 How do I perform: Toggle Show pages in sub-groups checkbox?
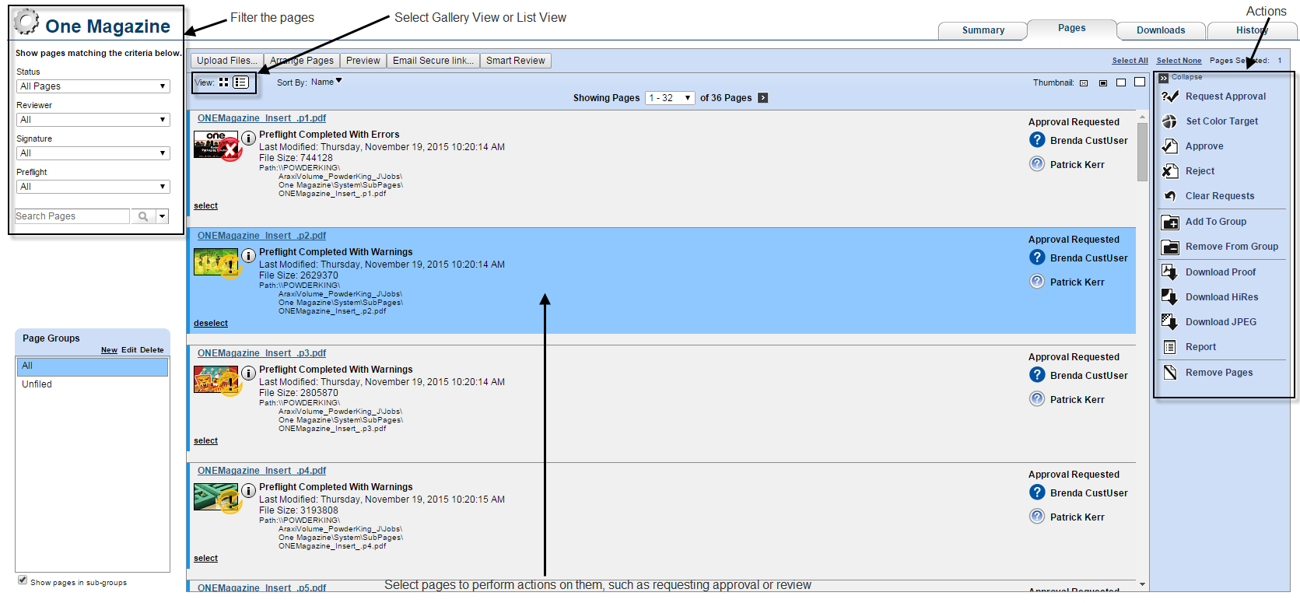(23, 580)
